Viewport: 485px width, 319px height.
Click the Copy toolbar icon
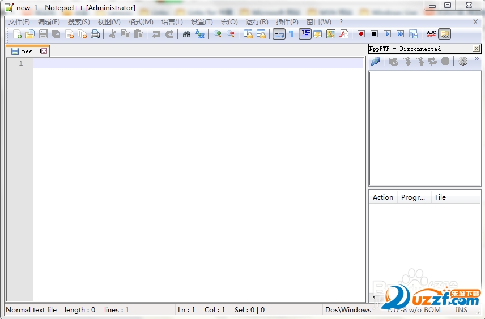tap(126, 34)
